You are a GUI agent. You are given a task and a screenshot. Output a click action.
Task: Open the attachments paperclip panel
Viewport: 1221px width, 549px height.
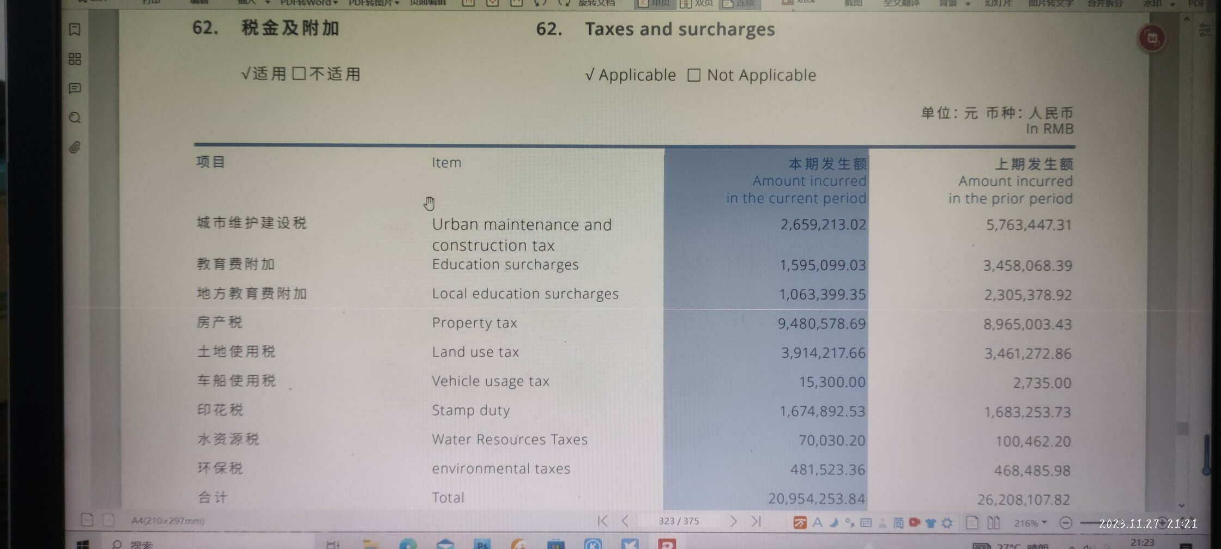tap(75, 147)
